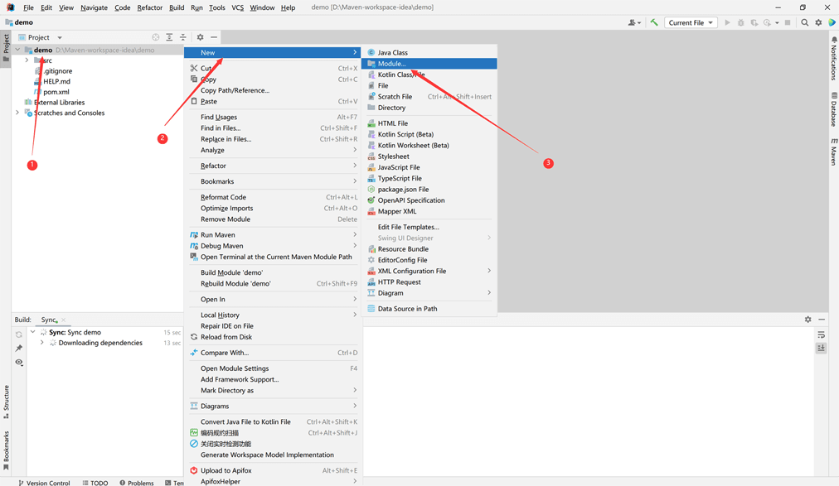Click demo breadcrumb in navigation bar
The image size is (839, 486).
click(x=19, y=22)
